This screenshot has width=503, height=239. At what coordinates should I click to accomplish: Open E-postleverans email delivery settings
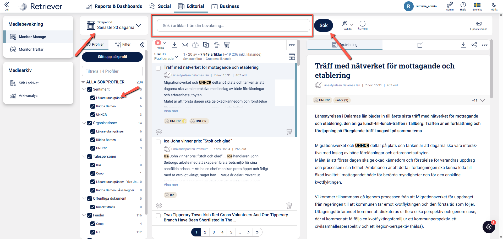click(x=479, y=26)
